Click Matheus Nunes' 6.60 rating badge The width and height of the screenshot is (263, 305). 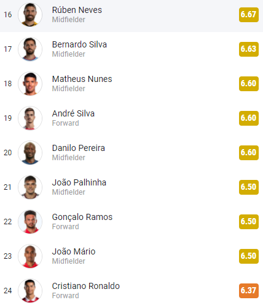point(249,84)
